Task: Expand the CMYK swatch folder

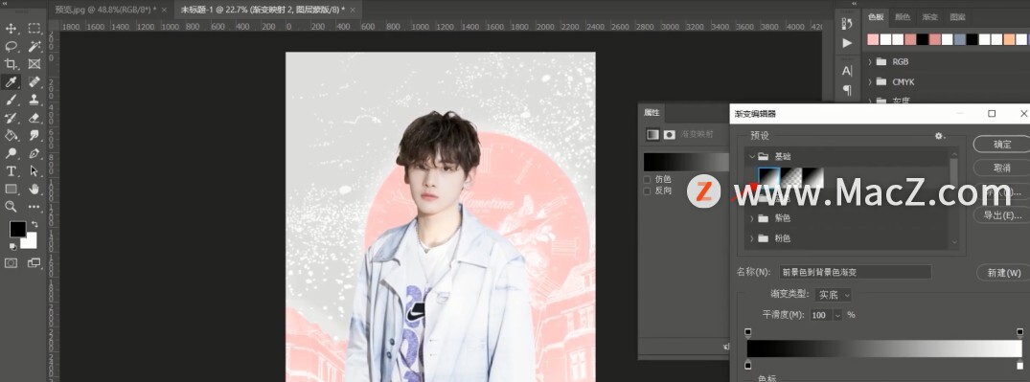Action: pos(870,82)
